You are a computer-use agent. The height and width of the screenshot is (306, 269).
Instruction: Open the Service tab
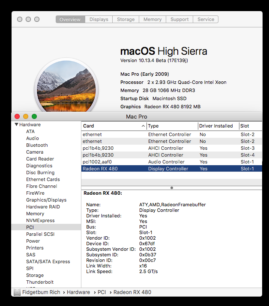click(206, 19)
